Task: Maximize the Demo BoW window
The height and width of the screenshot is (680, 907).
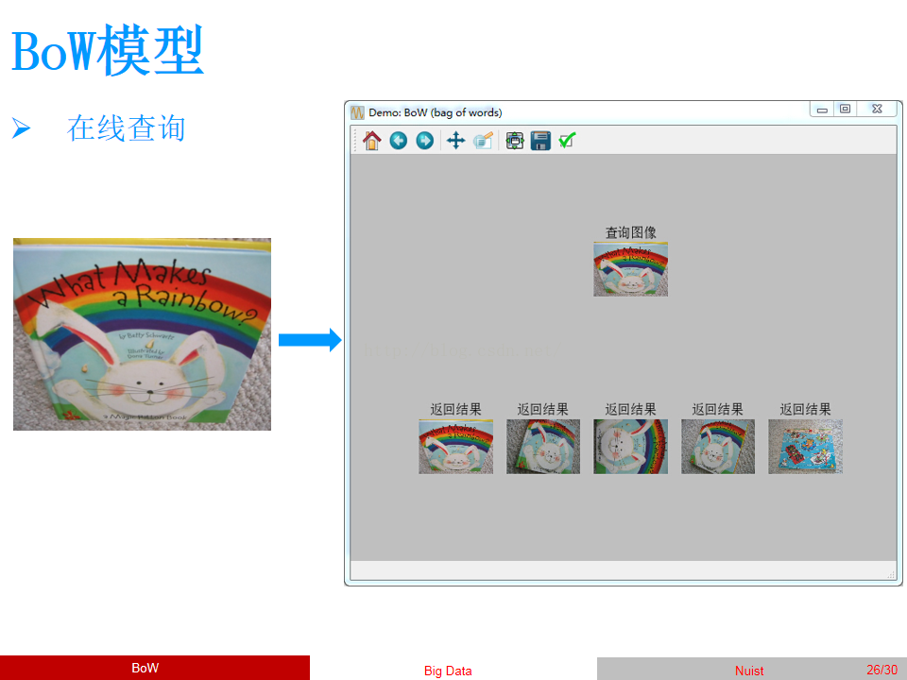Action: [x=845, y=109]
